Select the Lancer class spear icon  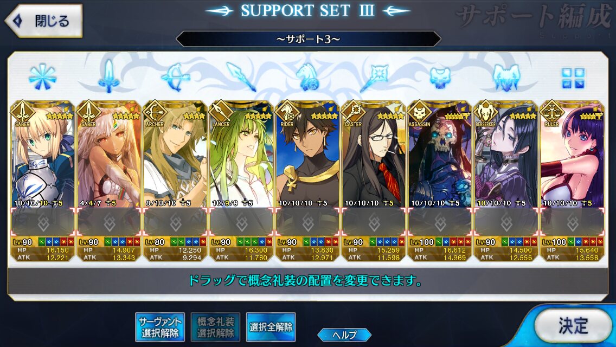tap(241, 77)
